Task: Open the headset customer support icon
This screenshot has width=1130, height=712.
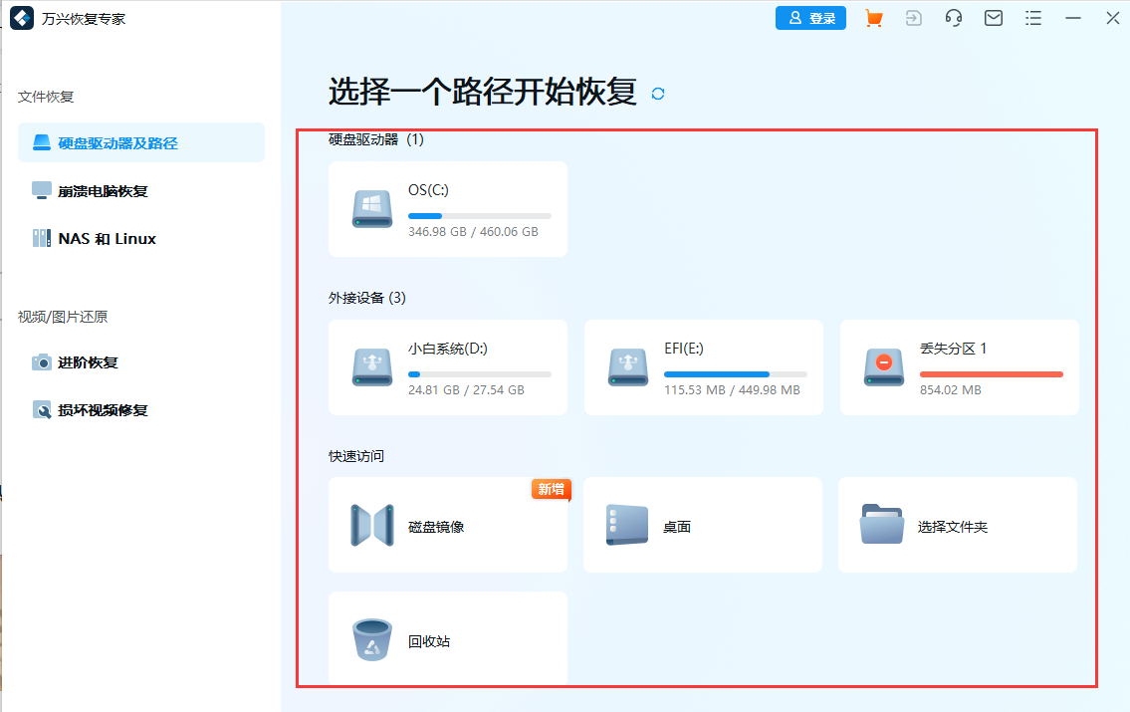Action: point(953,18)
